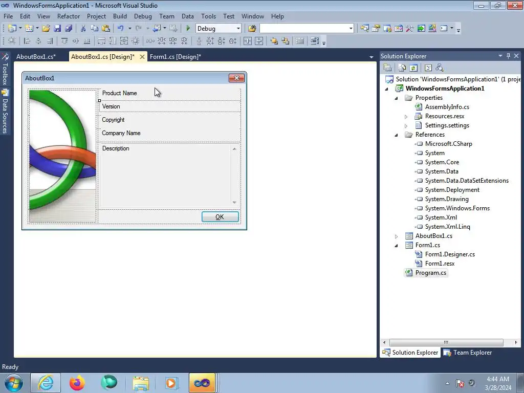Open the Build menu
This screenshot has height=393, width=524.
point(120,16)
